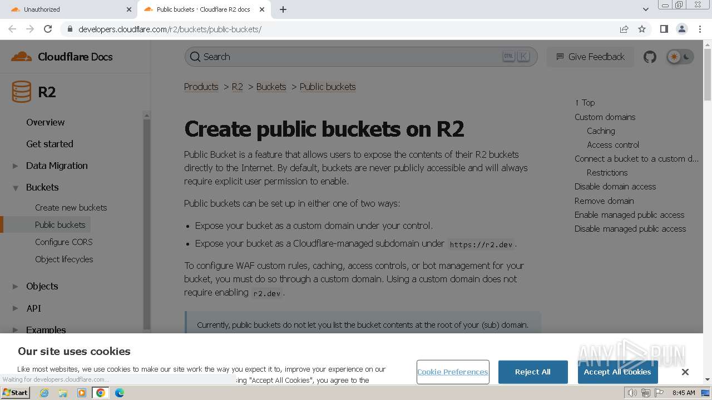Open a new browser tab
The image size is (712, 400).
point(283,9)
